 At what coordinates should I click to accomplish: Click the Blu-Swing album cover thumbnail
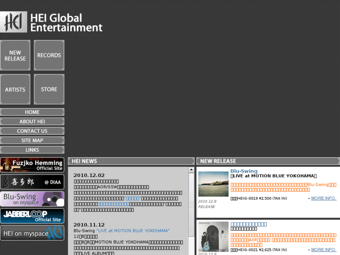(213, 184)
